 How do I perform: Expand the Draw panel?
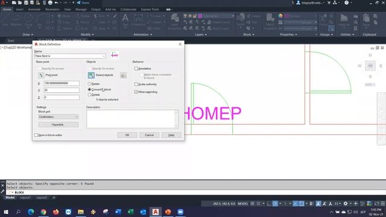pos(28,35)
